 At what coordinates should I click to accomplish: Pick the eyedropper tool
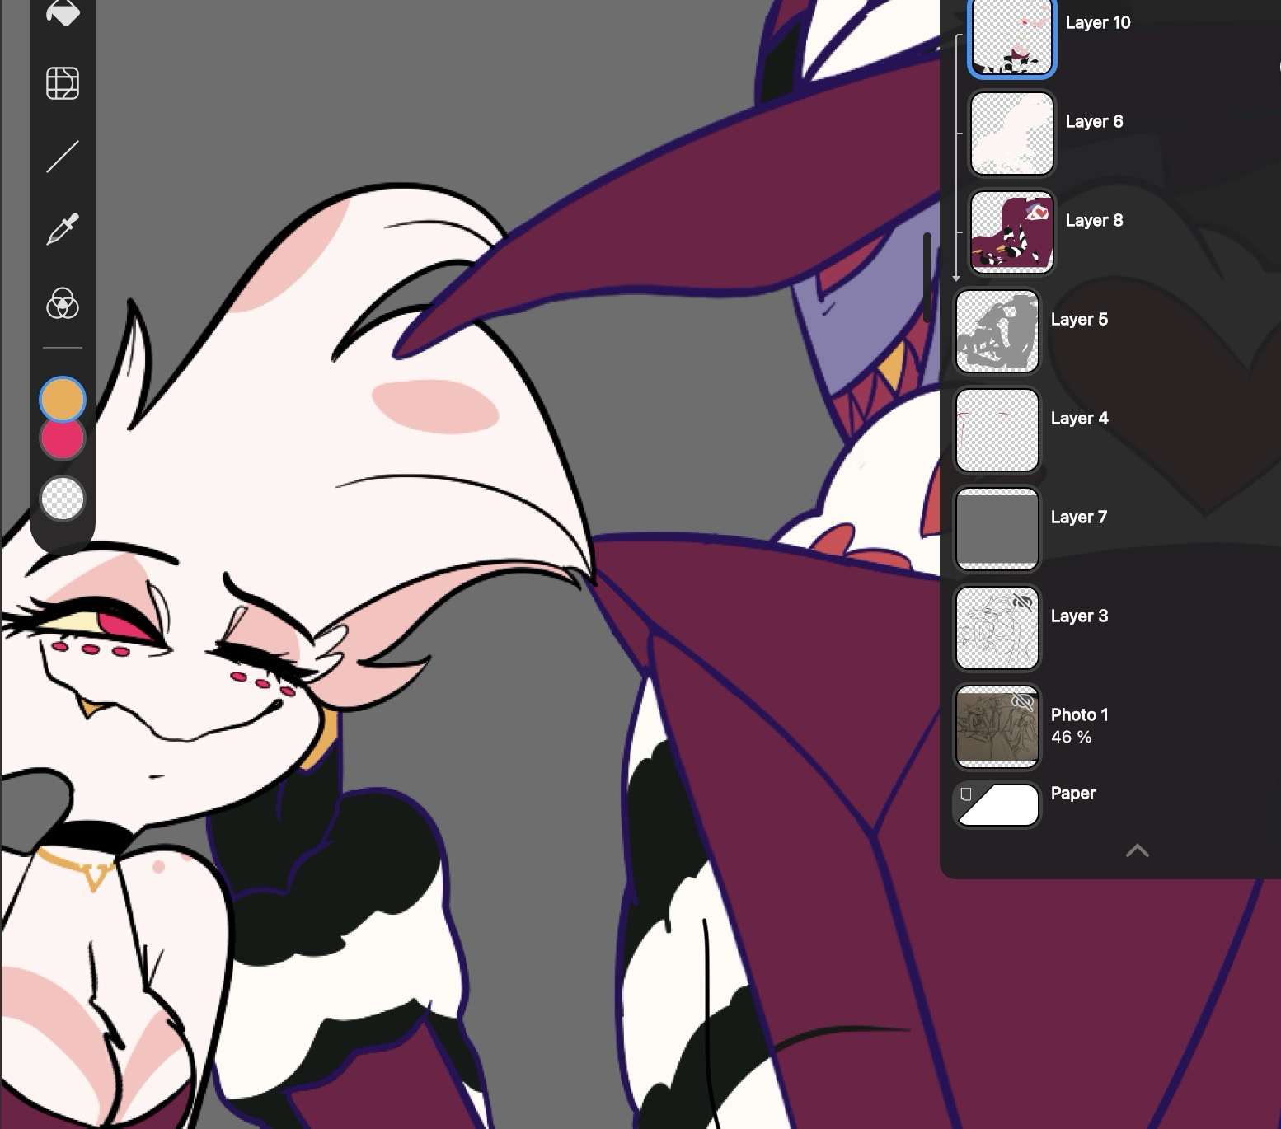(x=63, y=230)
